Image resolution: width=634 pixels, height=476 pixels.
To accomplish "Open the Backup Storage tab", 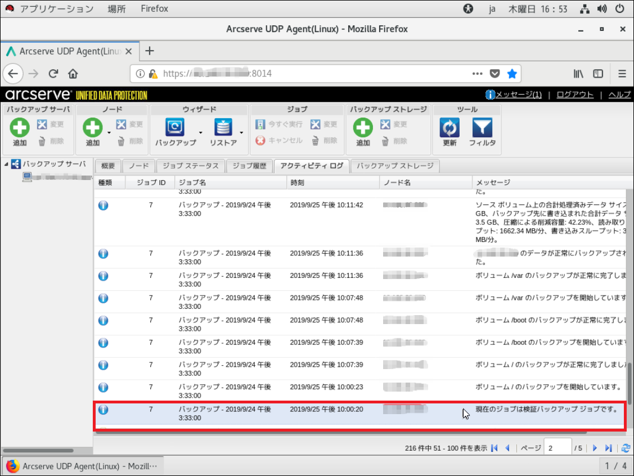I will pos(395,166).
